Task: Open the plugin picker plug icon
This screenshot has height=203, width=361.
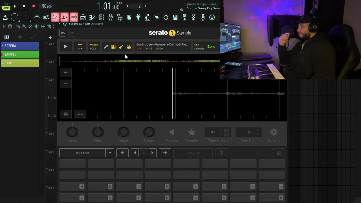Action: [x=138, y=17]
